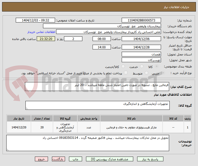
Task: Click the توضیحات خریدار resize handle
Action: click(8, 150)
